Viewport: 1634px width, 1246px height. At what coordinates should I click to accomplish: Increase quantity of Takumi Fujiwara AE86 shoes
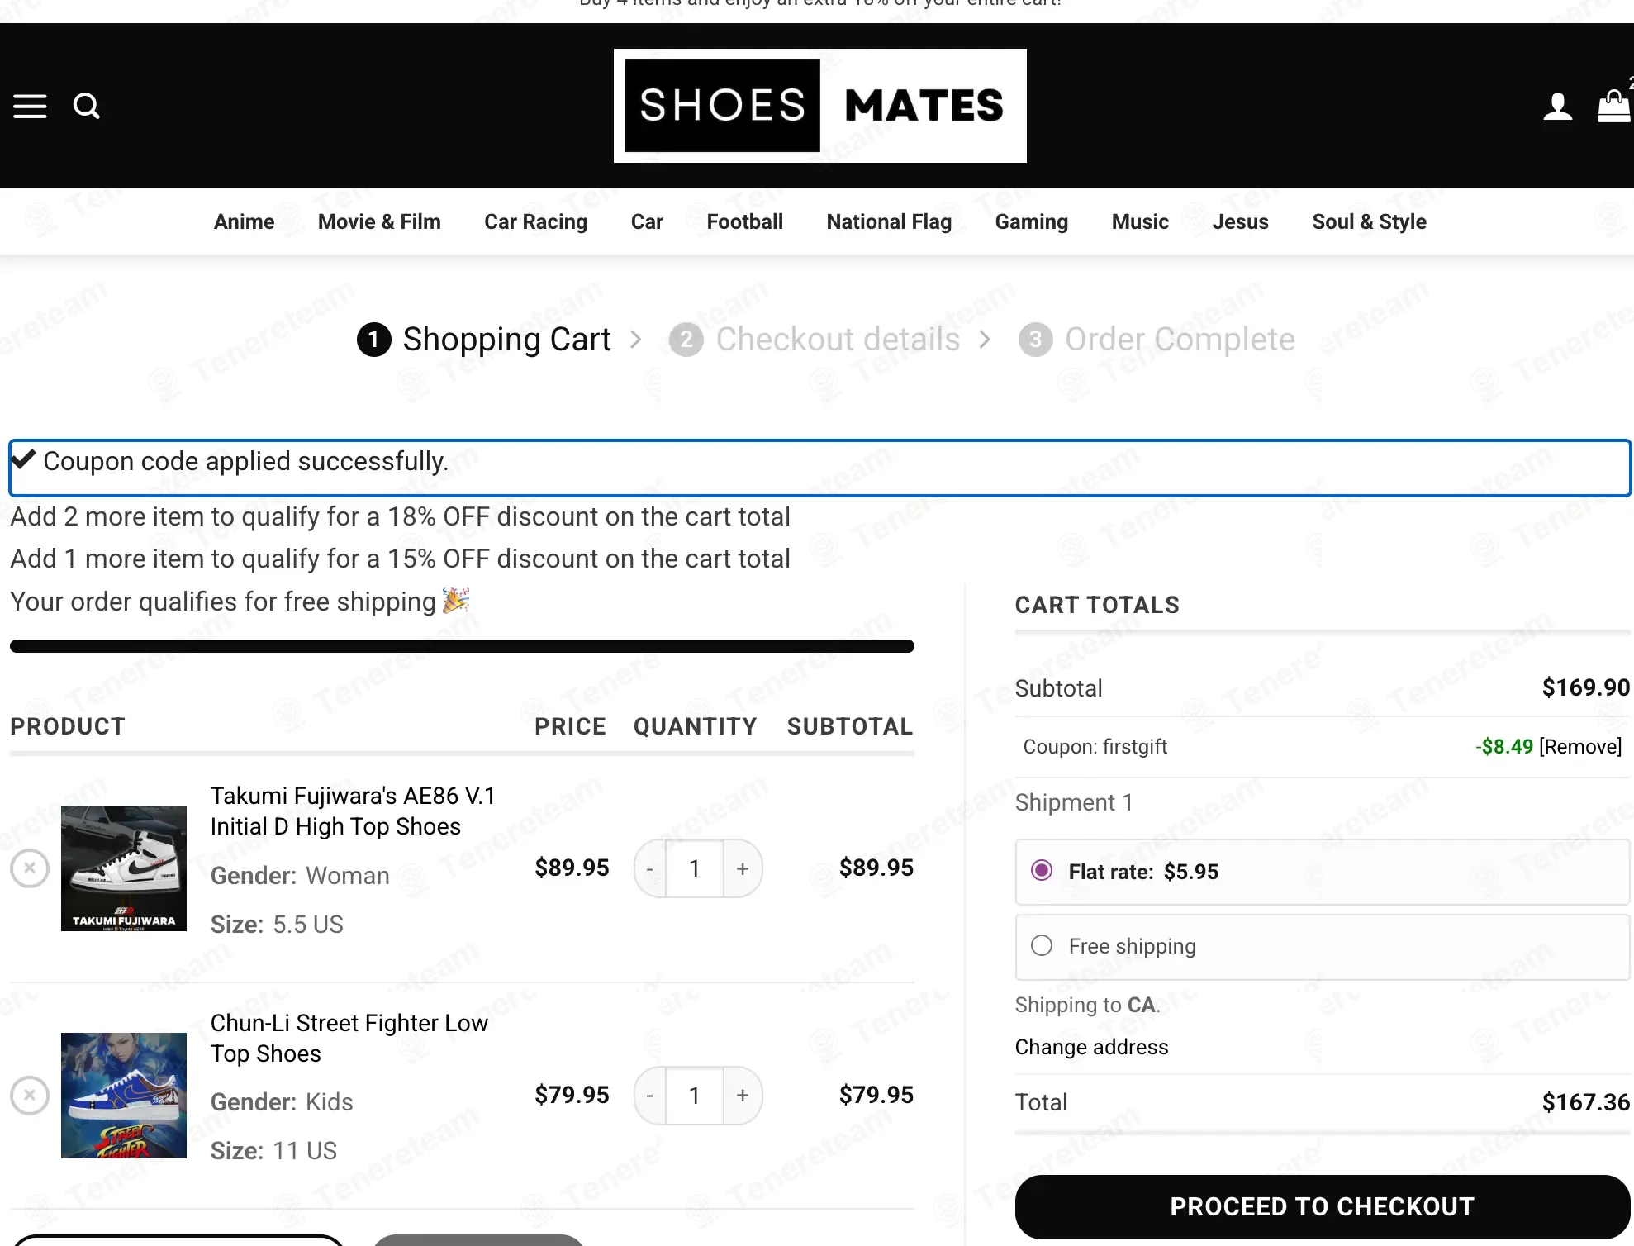pos(743,868)
